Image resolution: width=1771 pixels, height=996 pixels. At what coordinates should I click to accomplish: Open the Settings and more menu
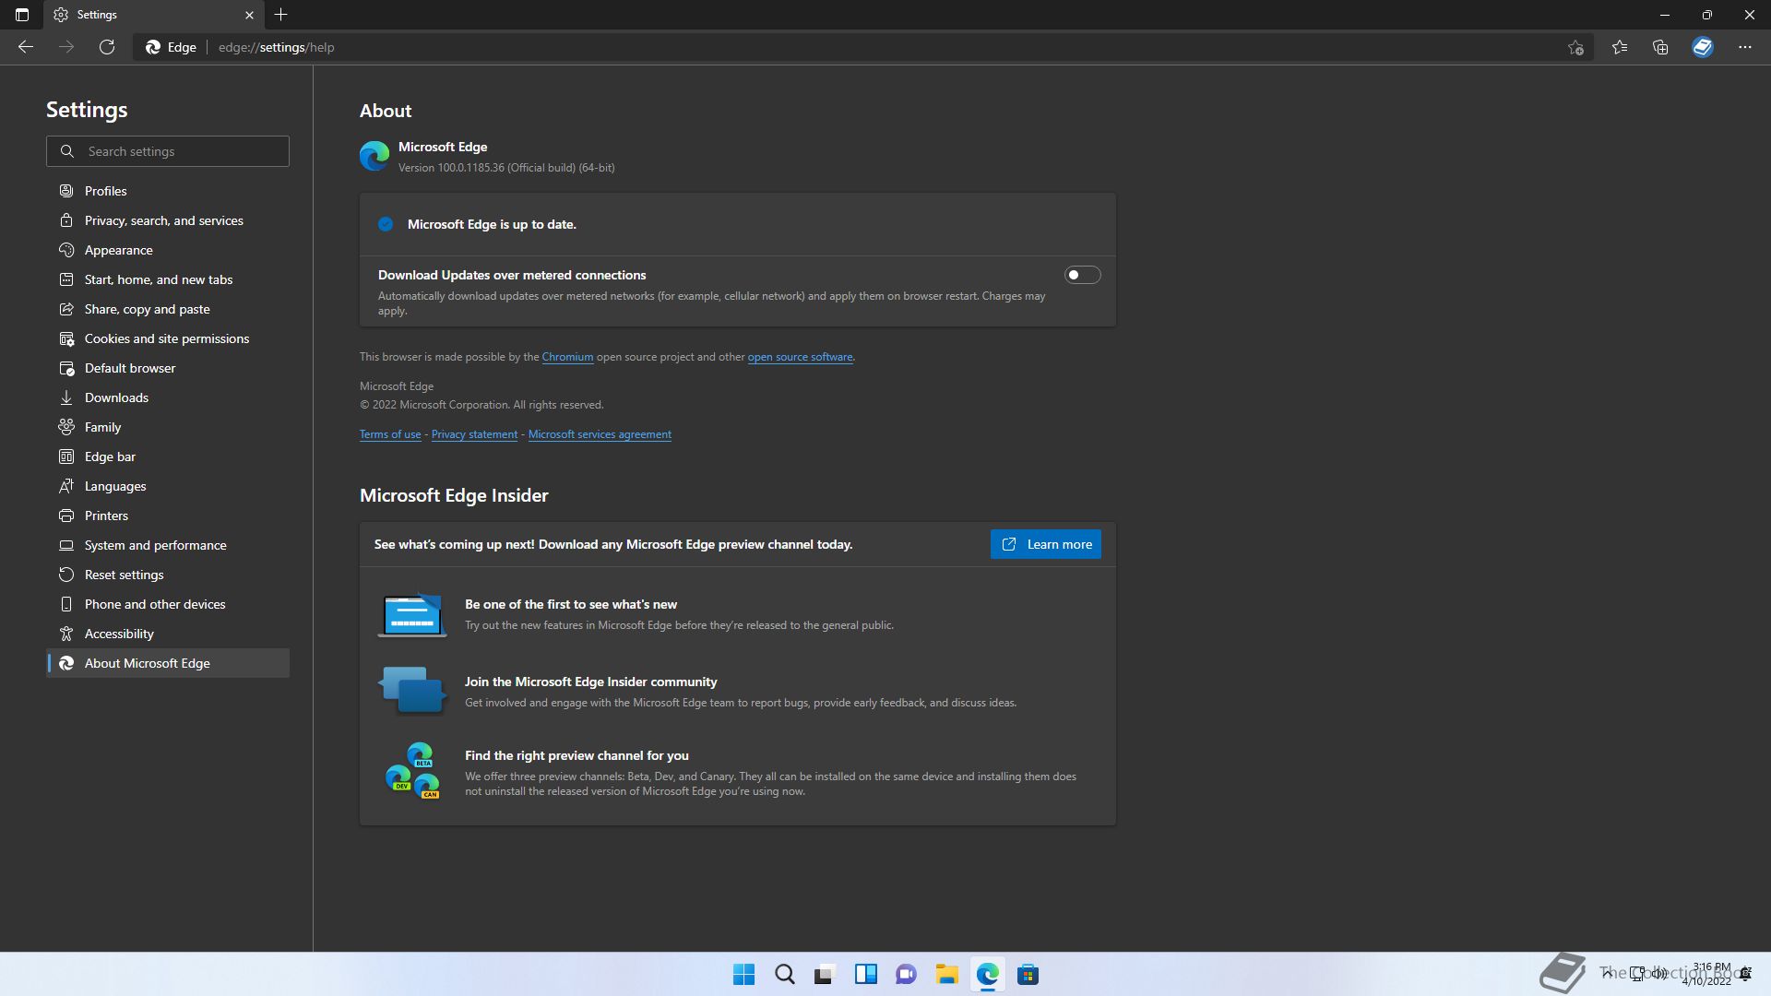click(x=1745, y=47)
